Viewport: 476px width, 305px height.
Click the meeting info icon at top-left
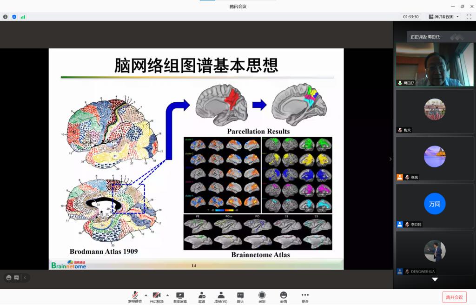(6, 17)
